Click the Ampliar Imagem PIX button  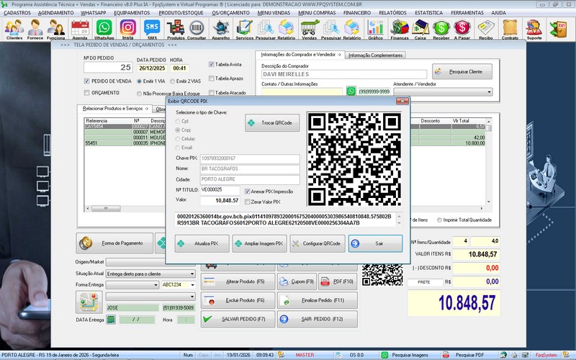pos(259,243)
